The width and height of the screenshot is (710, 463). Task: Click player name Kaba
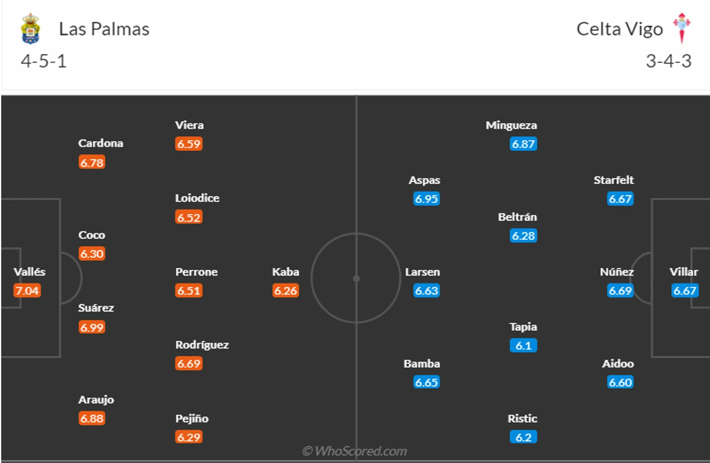click(x=285, y=272)
